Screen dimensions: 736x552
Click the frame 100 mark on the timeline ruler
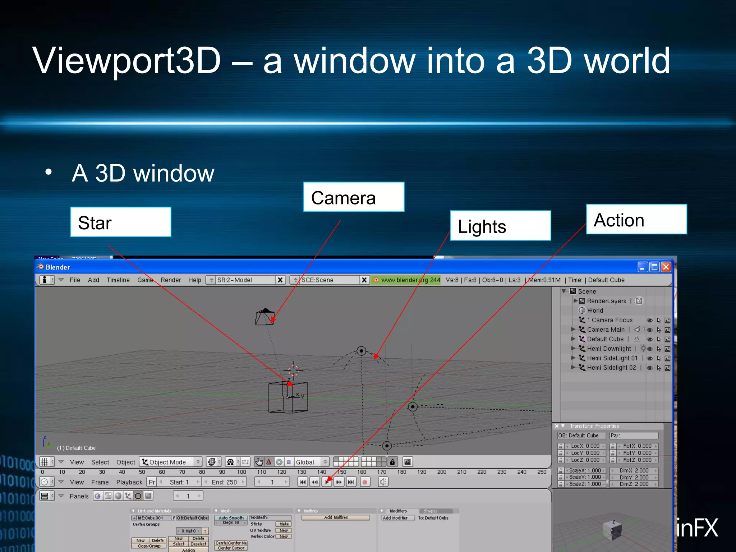click(x=241, y=472)
